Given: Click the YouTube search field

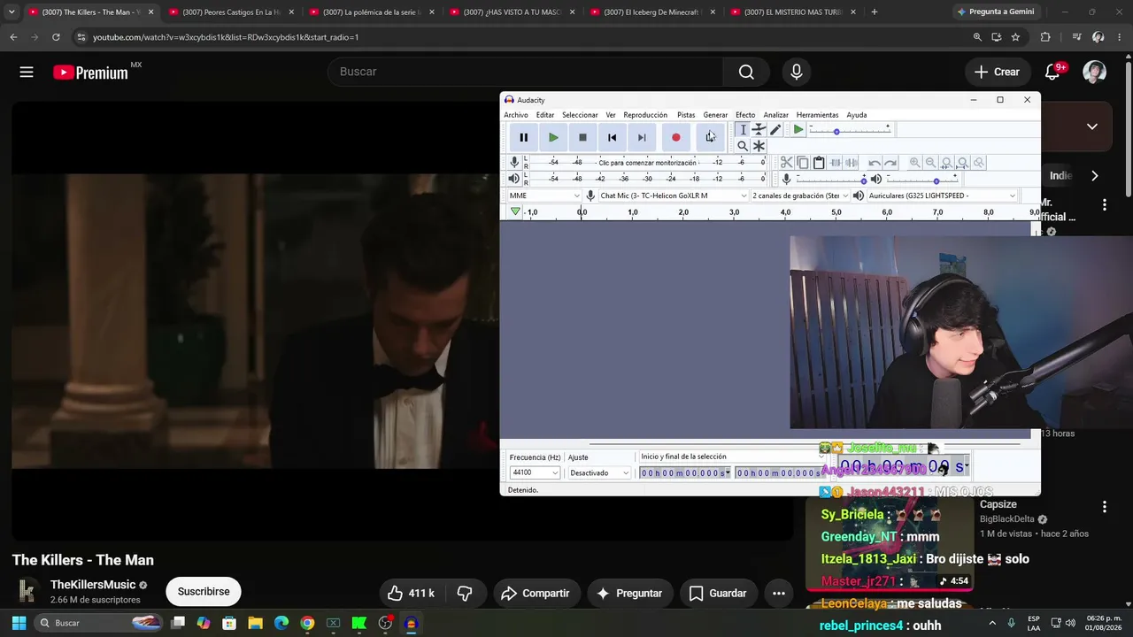Looking at the screenshot, I should pos(526,72).
